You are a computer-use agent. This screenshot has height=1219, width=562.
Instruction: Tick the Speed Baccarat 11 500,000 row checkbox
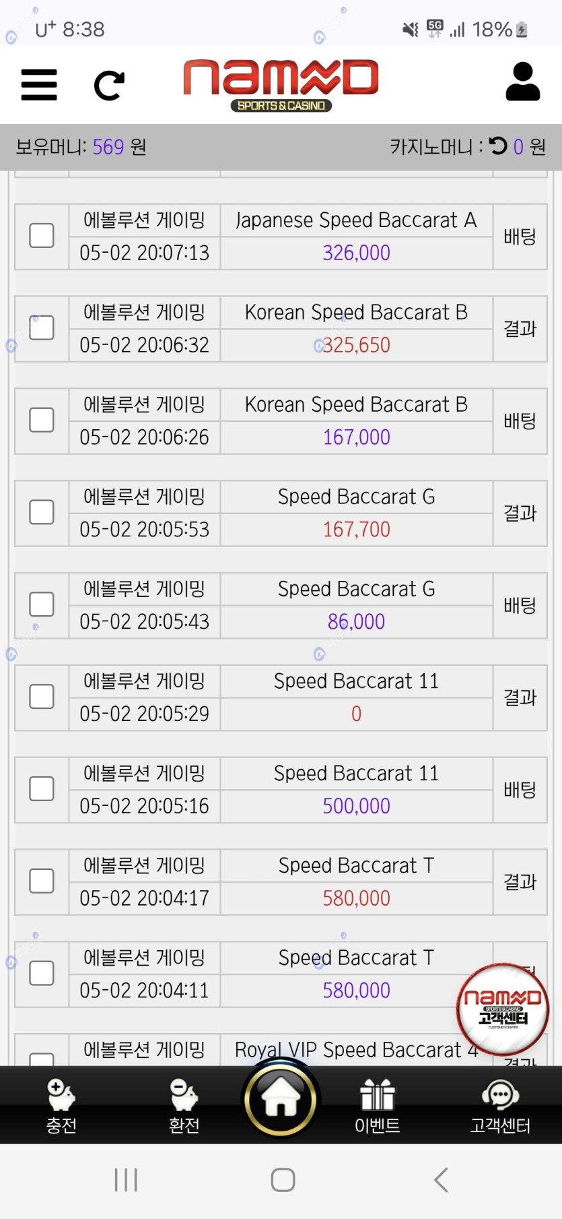[x=42, y=789]
